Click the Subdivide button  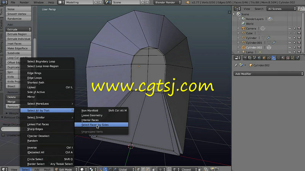click(x=18, y=53)
